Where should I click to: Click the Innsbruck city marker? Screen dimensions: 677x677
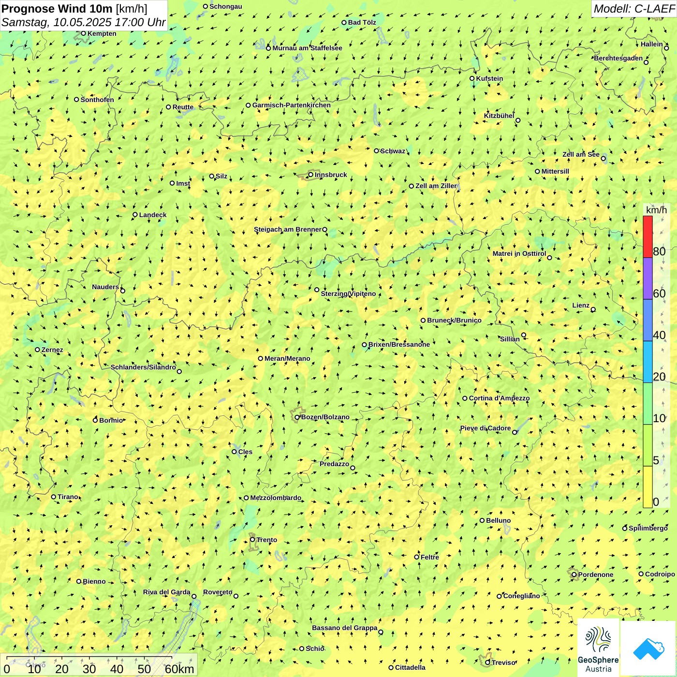(311, 175)
